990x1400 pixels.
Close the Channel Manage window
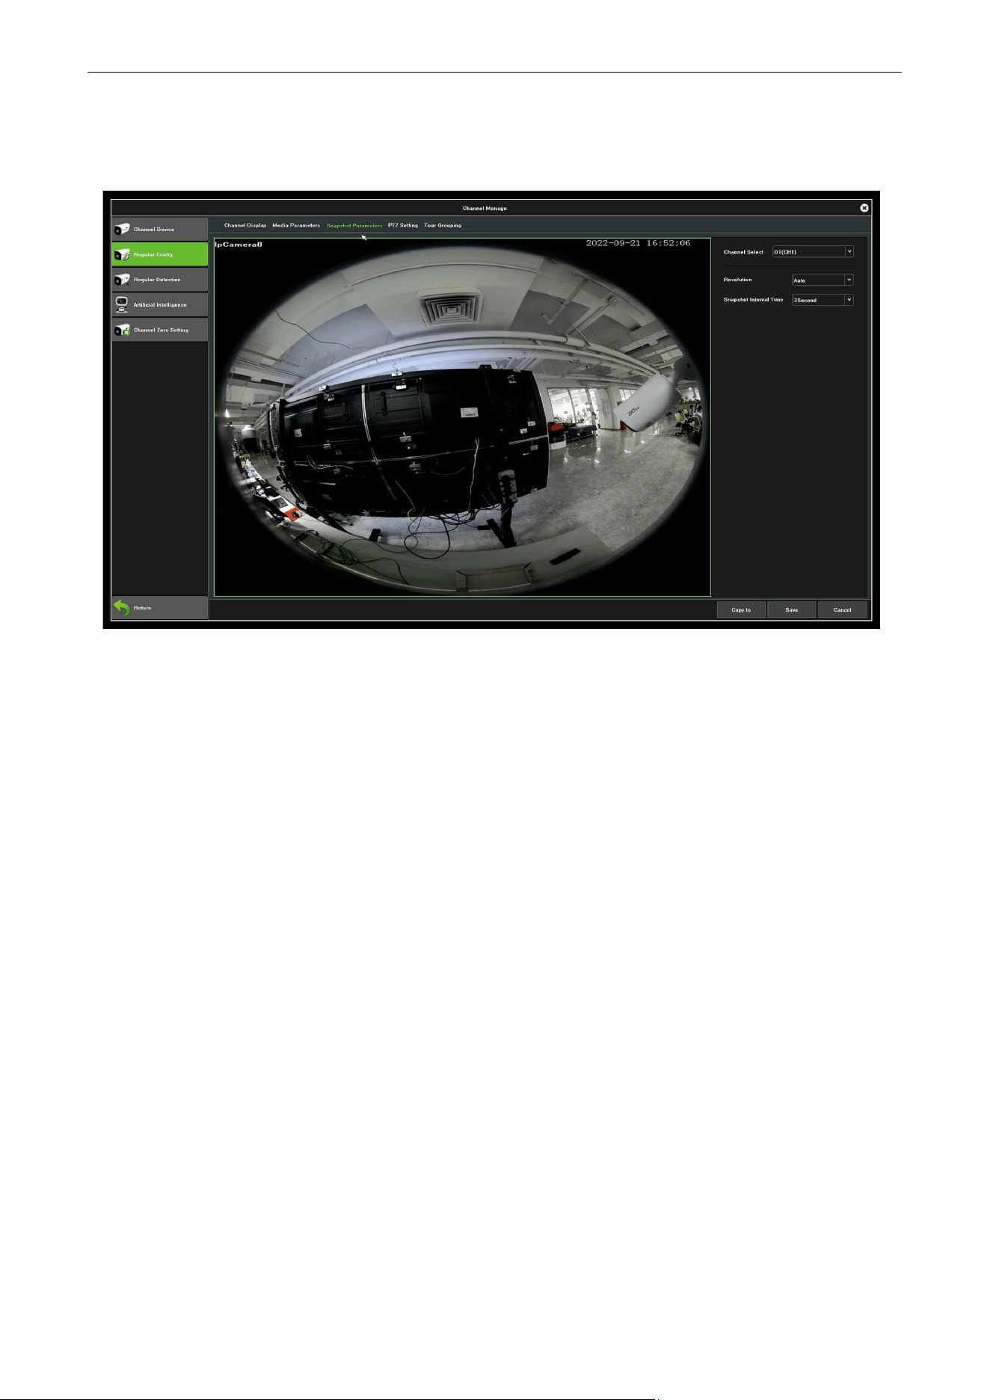click(864, 208)
